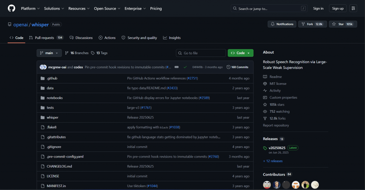Viewport: 365px width, 190px height.
Task: Open the appearance settings icon beside Sign up
Action: coord(353,9)
